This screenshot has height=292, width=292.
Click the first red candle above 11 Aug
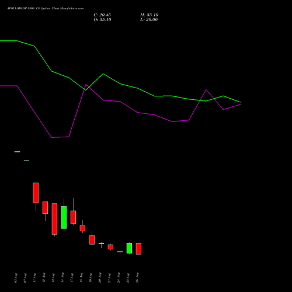point(36,193)
